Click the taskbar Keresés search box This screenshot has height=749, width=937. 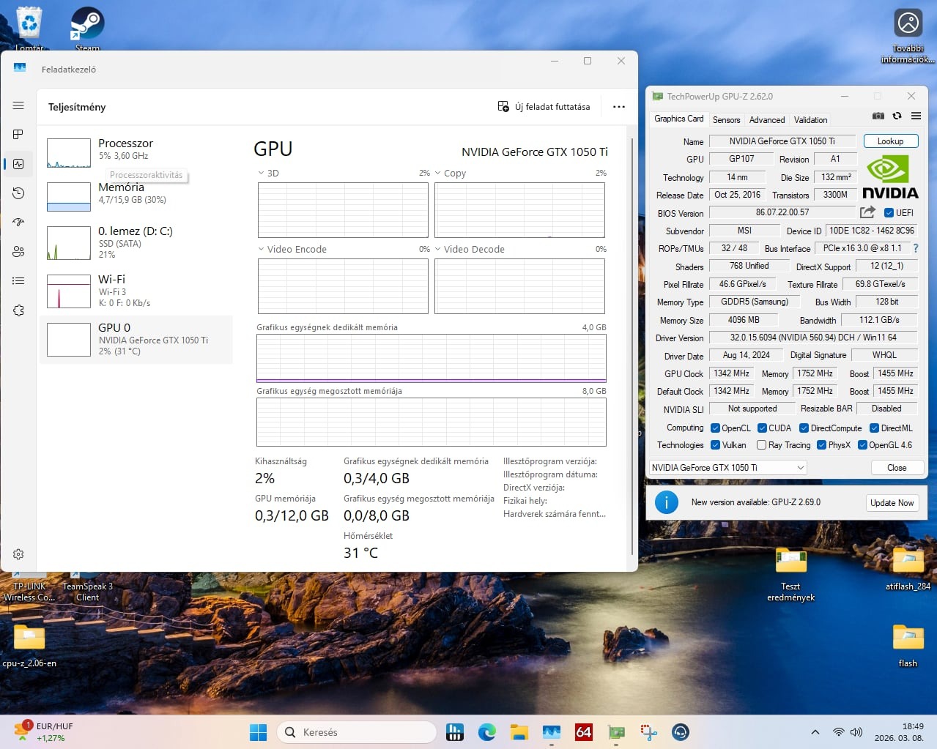357,732
